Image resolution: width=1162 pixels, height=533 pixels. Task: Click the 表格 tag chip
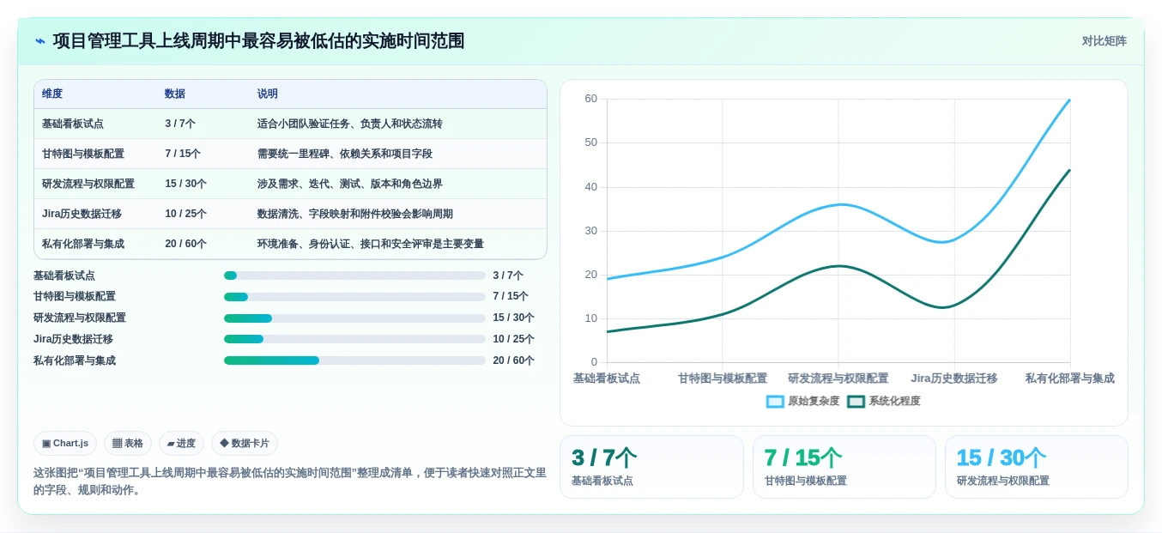pyautogui.click(x=128, y=443)
